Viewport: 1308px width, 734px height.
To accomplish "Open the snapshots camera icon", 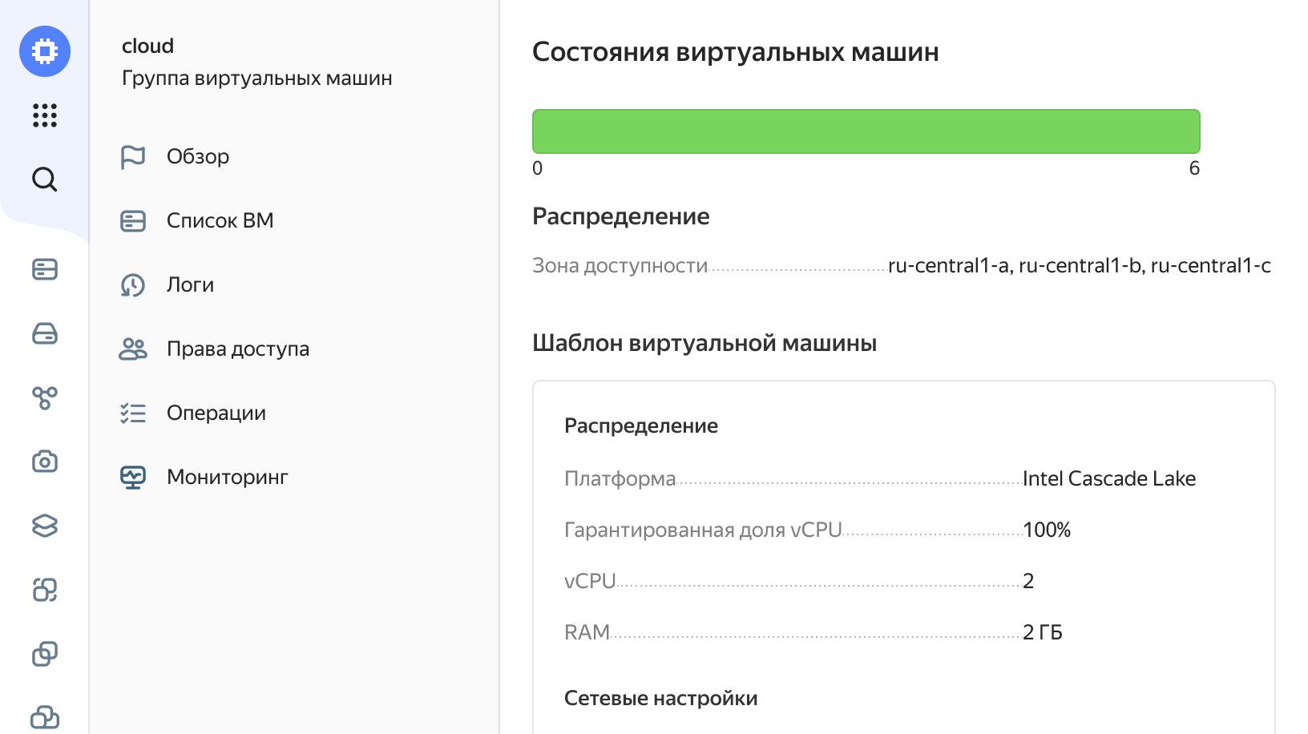I will [x=45, y=462].
